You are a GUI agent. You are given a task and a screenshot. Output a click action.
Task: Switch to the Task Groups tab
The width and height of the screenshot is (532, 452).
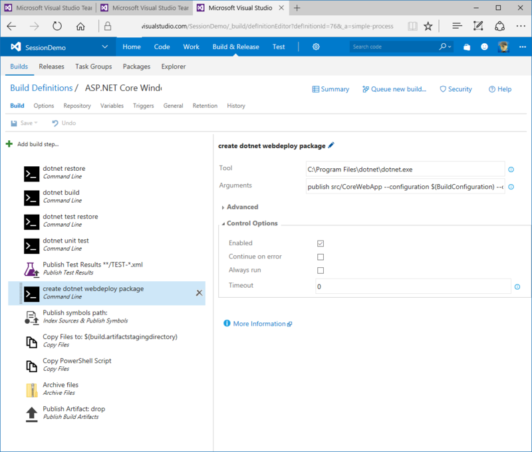[x=94, y=66]
